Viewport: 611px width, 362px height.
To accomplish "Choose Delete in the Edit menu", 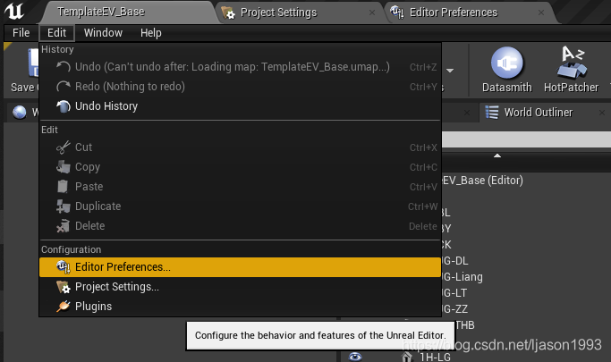I will click(240, 226).
